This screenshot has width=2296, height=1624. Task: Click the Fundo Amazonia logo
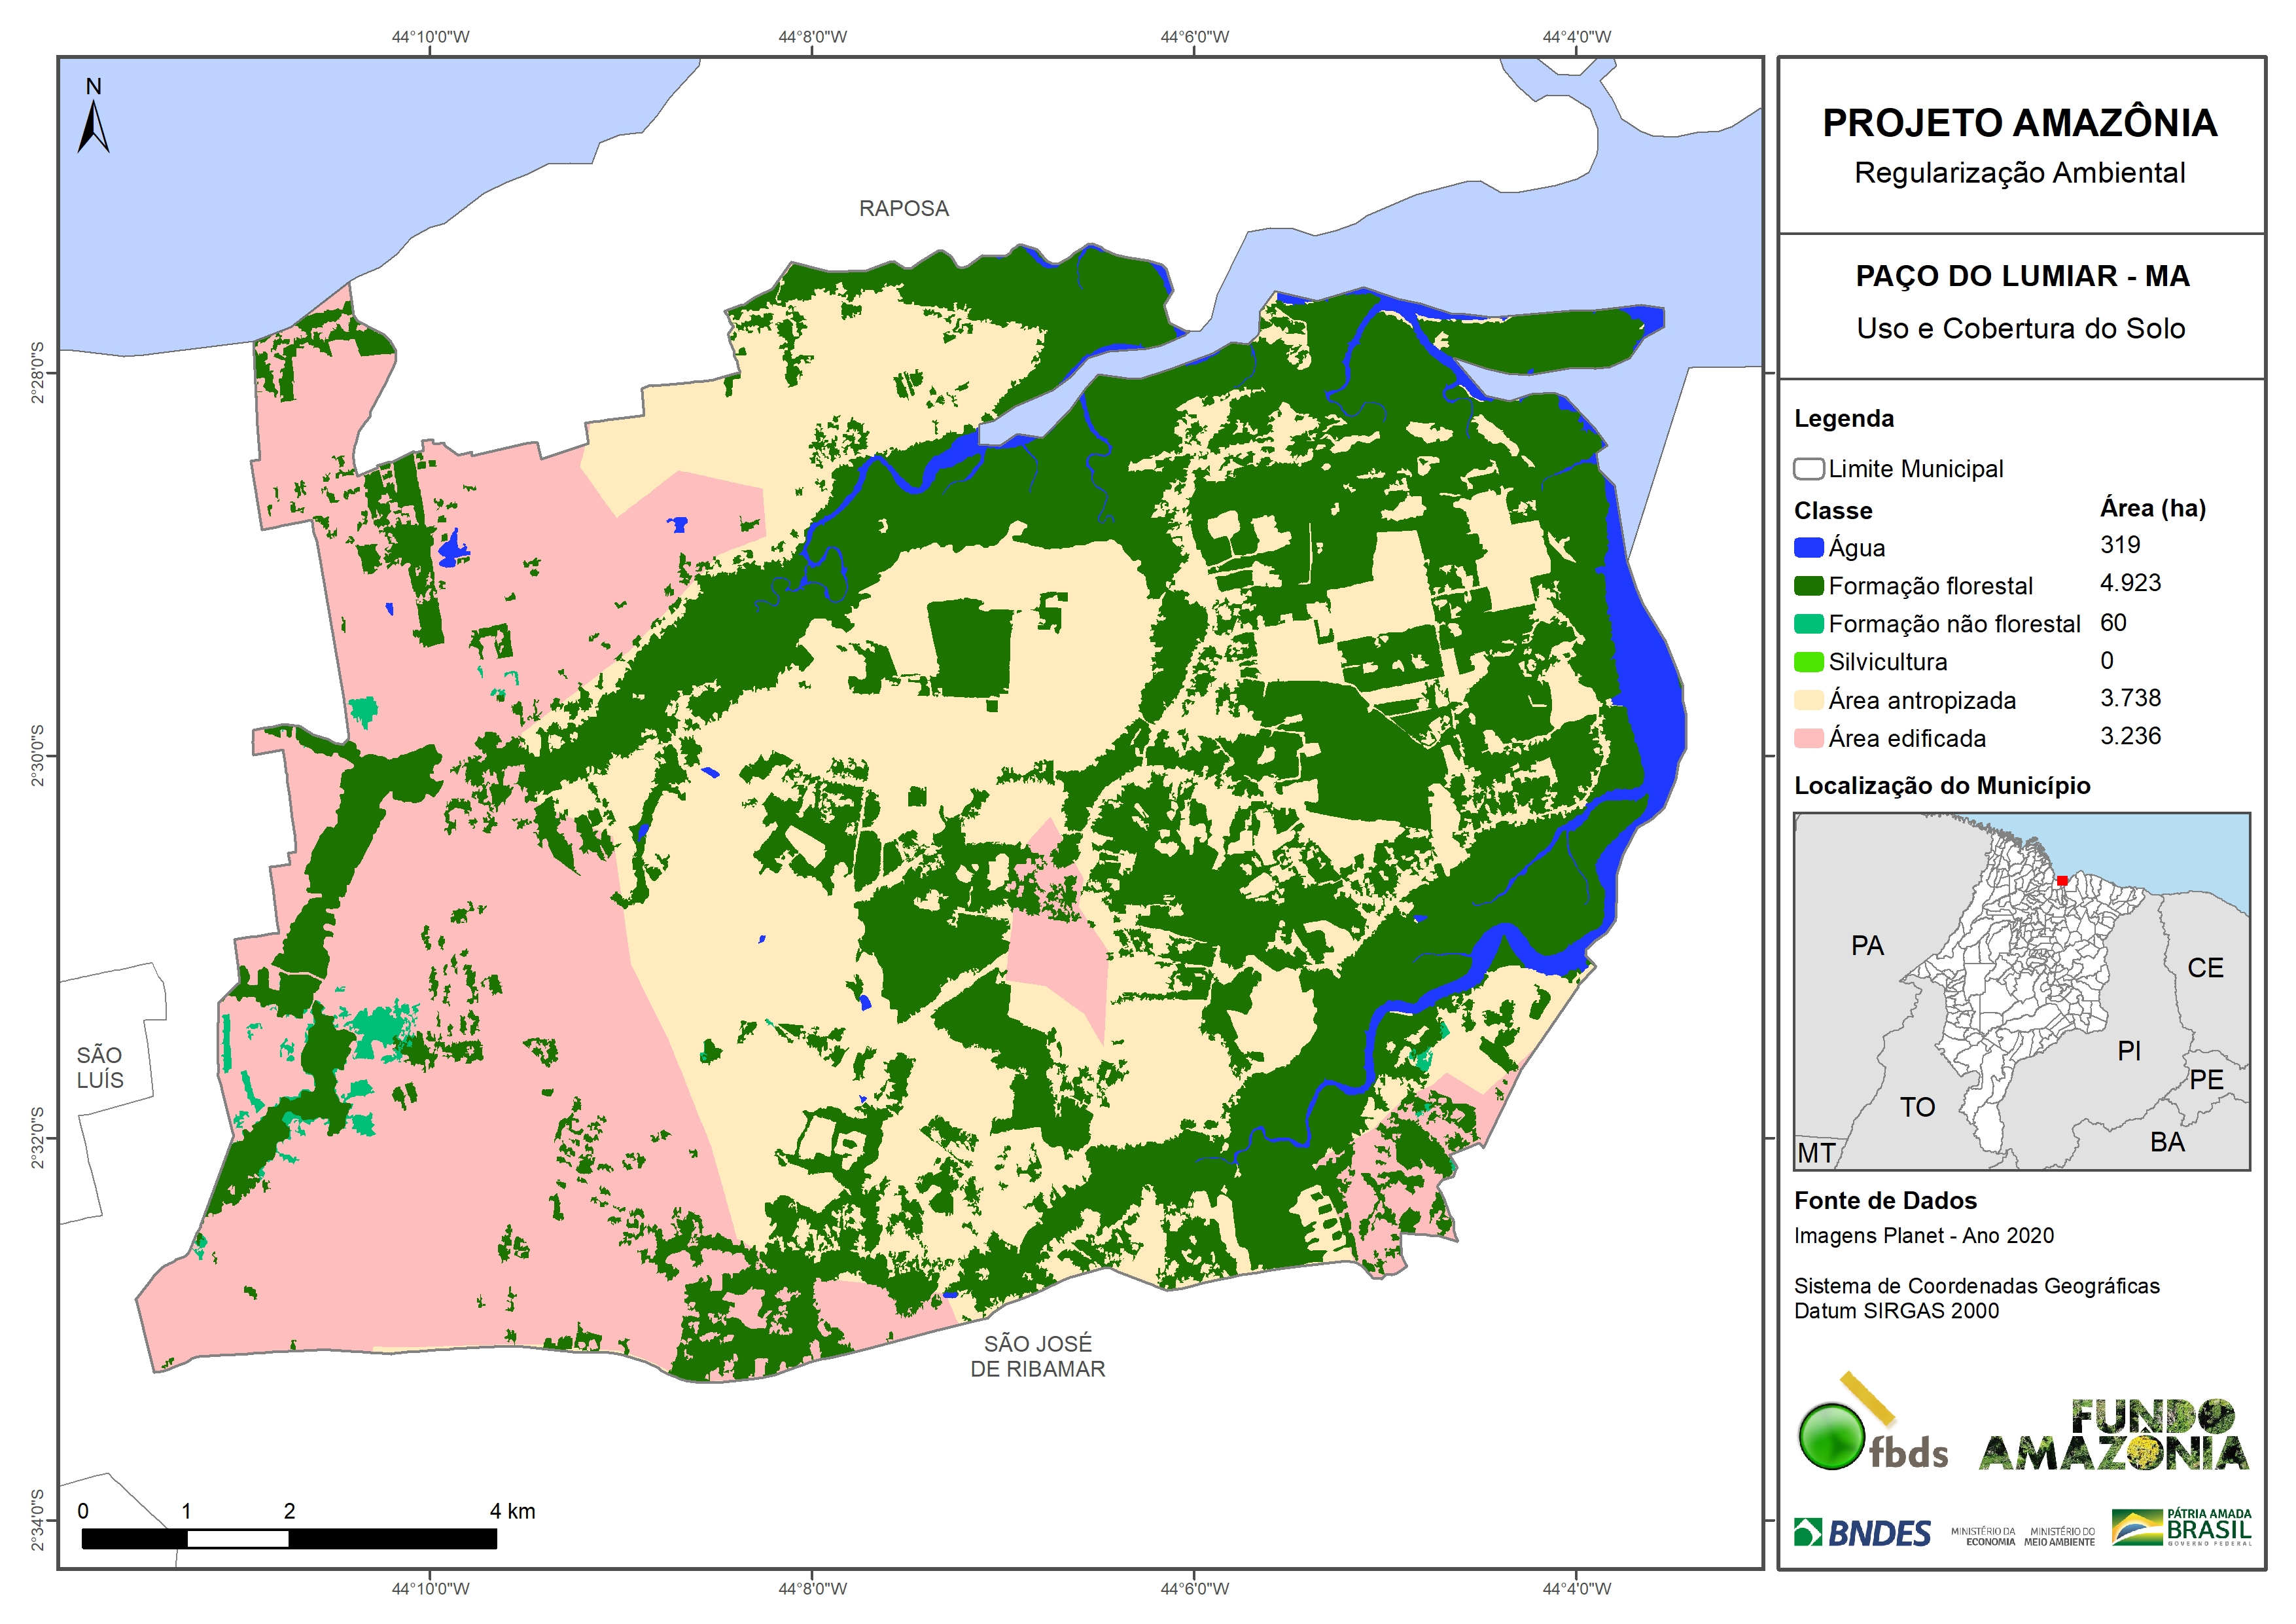2114,1435
